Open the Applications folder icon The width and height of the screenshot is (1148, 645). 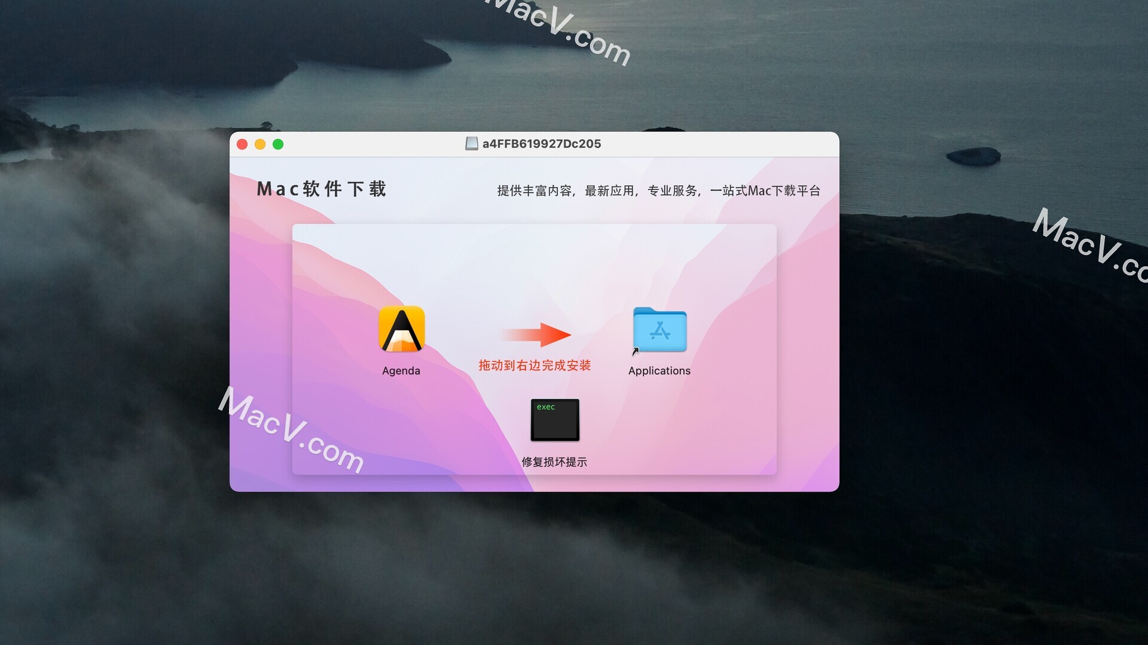(660, 330)
